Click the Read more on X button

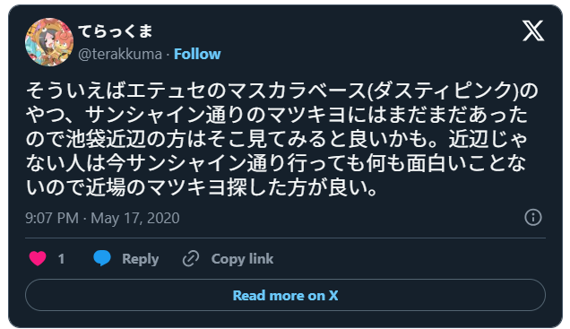coord(285,295)
